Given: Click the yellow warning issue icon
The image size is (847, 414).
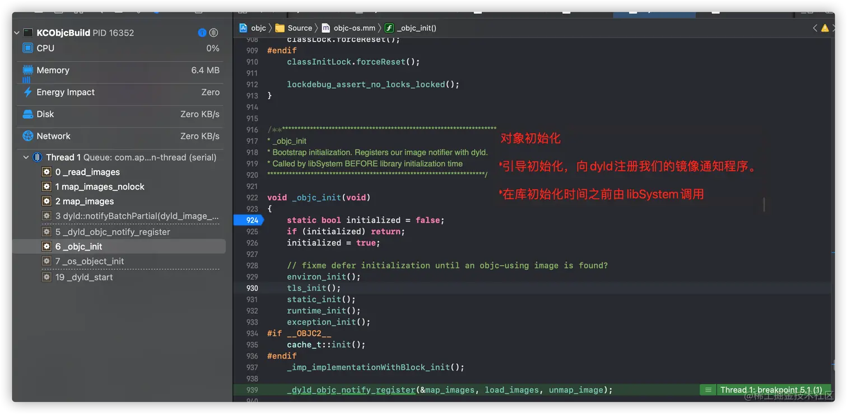Looking at the screenshot, I should pos(825,28).
